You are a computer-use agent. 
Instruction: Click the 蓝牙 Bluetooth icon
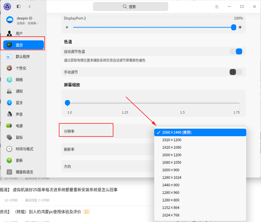(9, 103)
